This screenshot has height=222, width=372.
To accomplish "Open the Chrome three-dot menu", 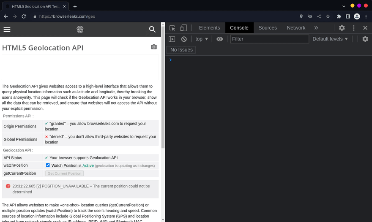I will [366, 16].
